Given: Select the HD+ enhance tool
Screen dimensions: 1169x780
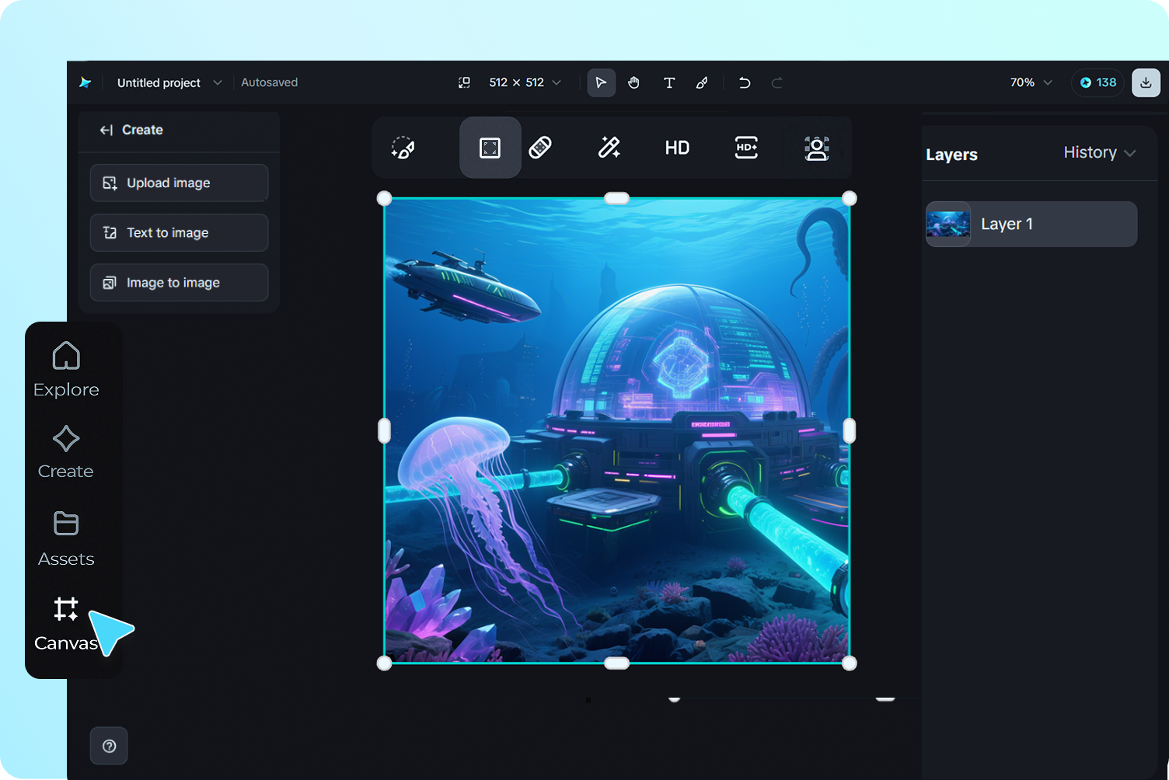Looking at the screenshot, I should pyautogui.click(x=746, y=148).
